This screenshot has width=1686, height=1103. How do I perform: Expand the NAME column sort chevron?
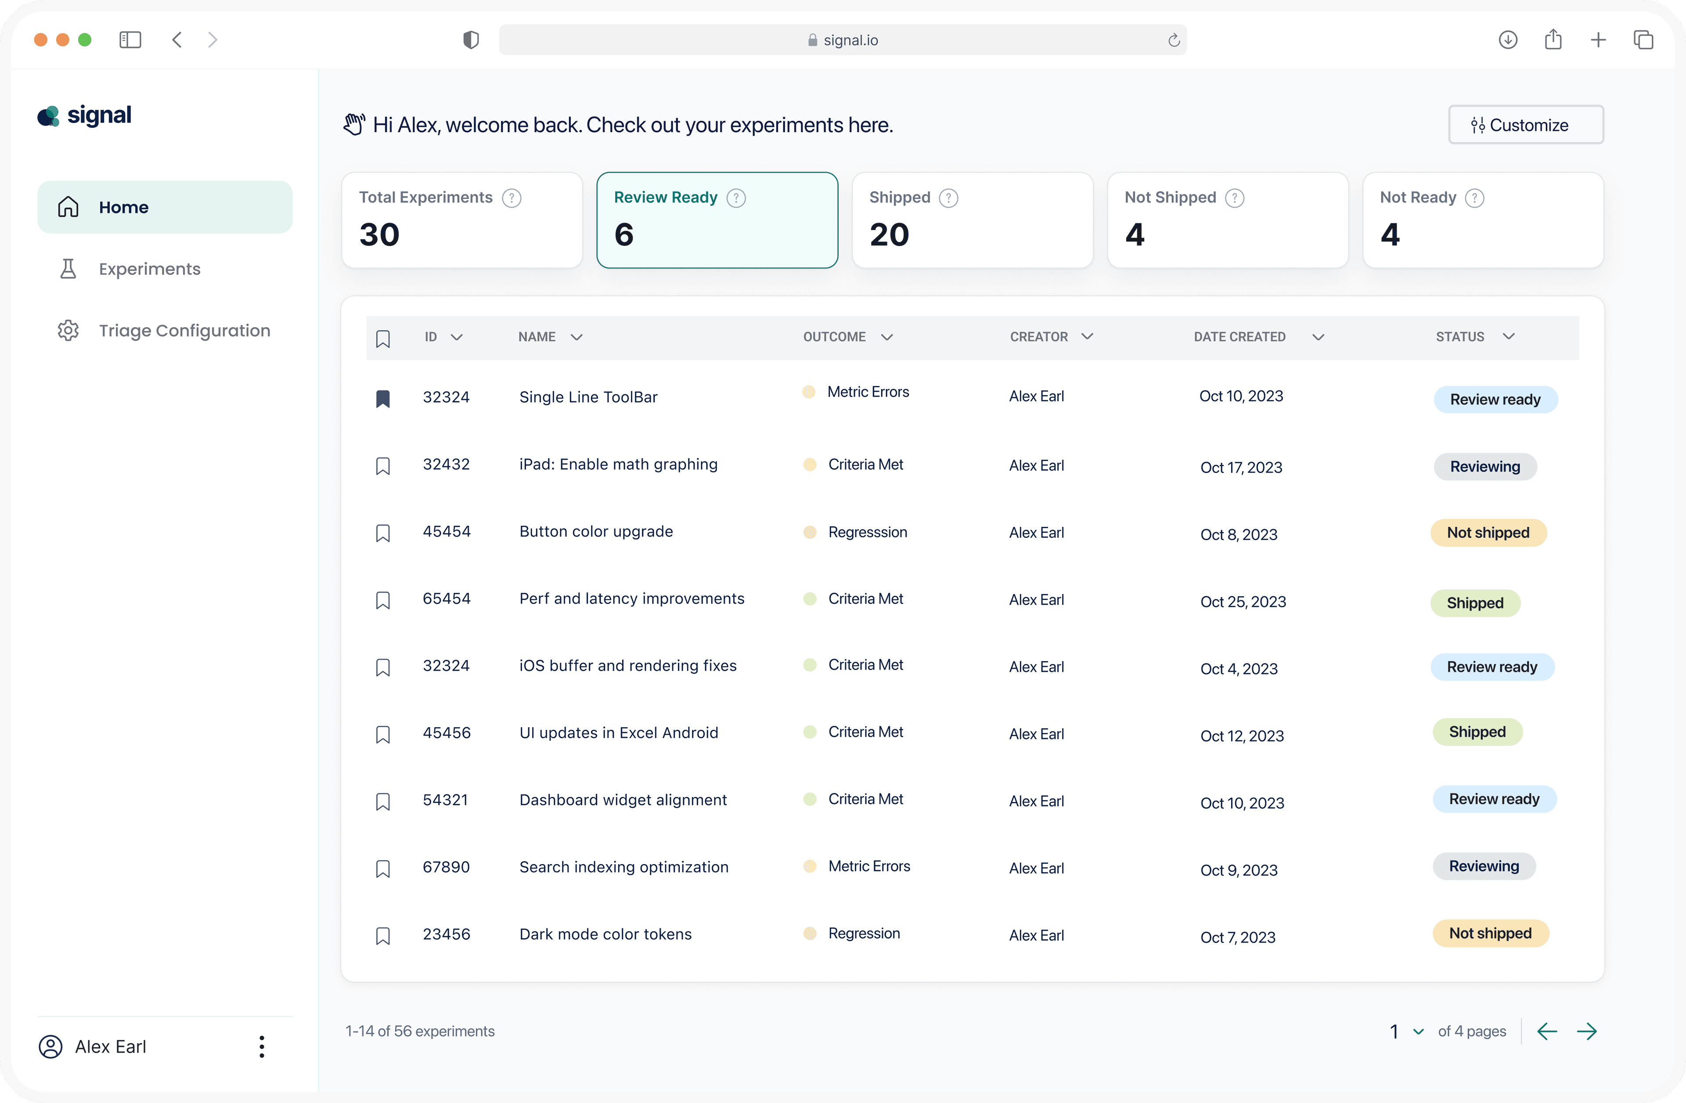(576, 337)
